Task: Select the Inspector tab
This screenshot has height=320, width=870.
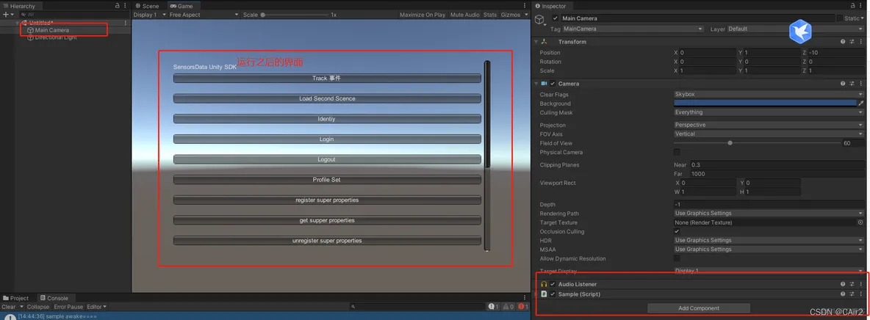Action: pyautogui.click(x=550, y=6)
